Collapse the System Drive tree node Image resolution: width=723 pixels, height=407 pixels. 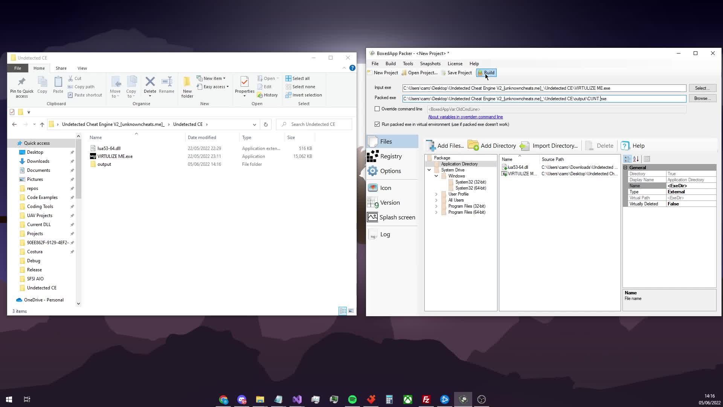point(429,170)
